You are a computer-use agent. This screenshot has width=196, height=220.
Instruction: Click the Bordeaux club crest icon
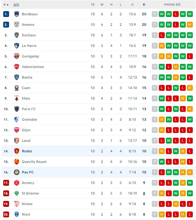(x=17, y=14)
